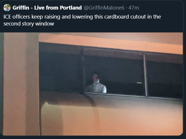Click display name "Griffin - Live from Portland"
Image resolution: width=186 pixels, height=139 pixels.
coord(47,8)
